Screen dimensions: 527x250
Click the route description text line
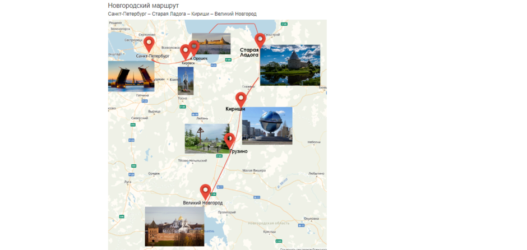[182, 14]
